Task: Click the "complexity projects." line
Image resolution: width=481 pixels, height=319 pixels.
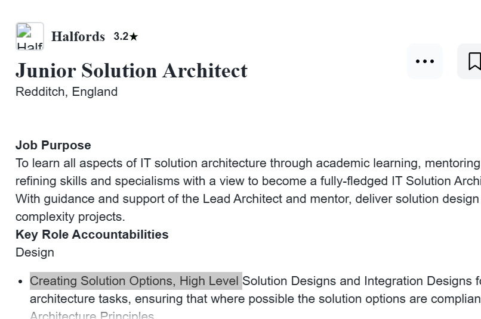Action: point(70,217)
